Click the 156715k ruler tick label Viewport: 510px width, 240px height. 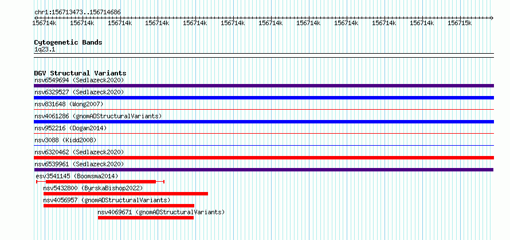pyautogui.click(x=460, y=23)
